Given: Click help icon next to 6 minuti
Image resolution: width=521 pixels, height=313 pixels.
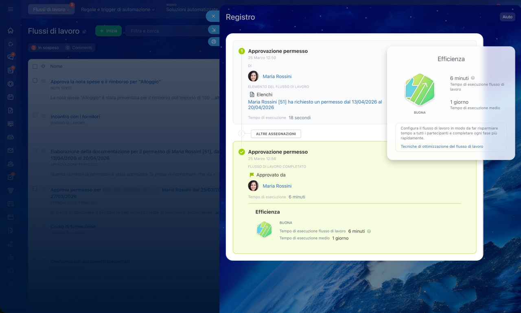Looking at the screenshot, I should pyautogui.click(x=473, y=78).
